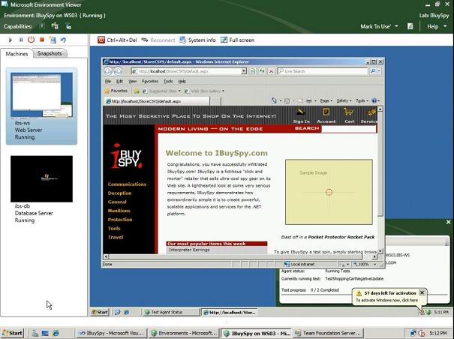Open the Cart icon on IBuySpy site
Image resolution: width=454 pixels, height=339 pixels.
click(x=349, y=115)
